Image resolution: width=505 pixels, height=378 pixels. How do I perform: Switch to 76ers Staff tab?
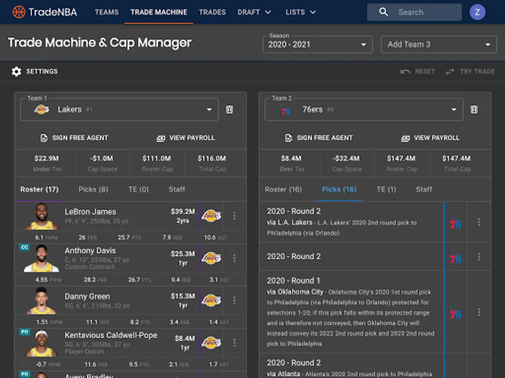coord(424,189)
